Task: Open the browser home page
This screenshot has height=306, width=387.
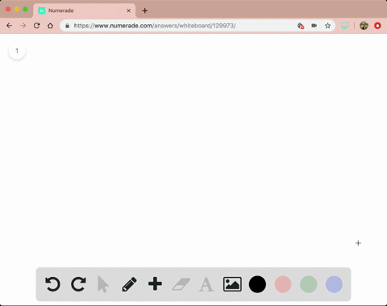Action: (50, 26)
